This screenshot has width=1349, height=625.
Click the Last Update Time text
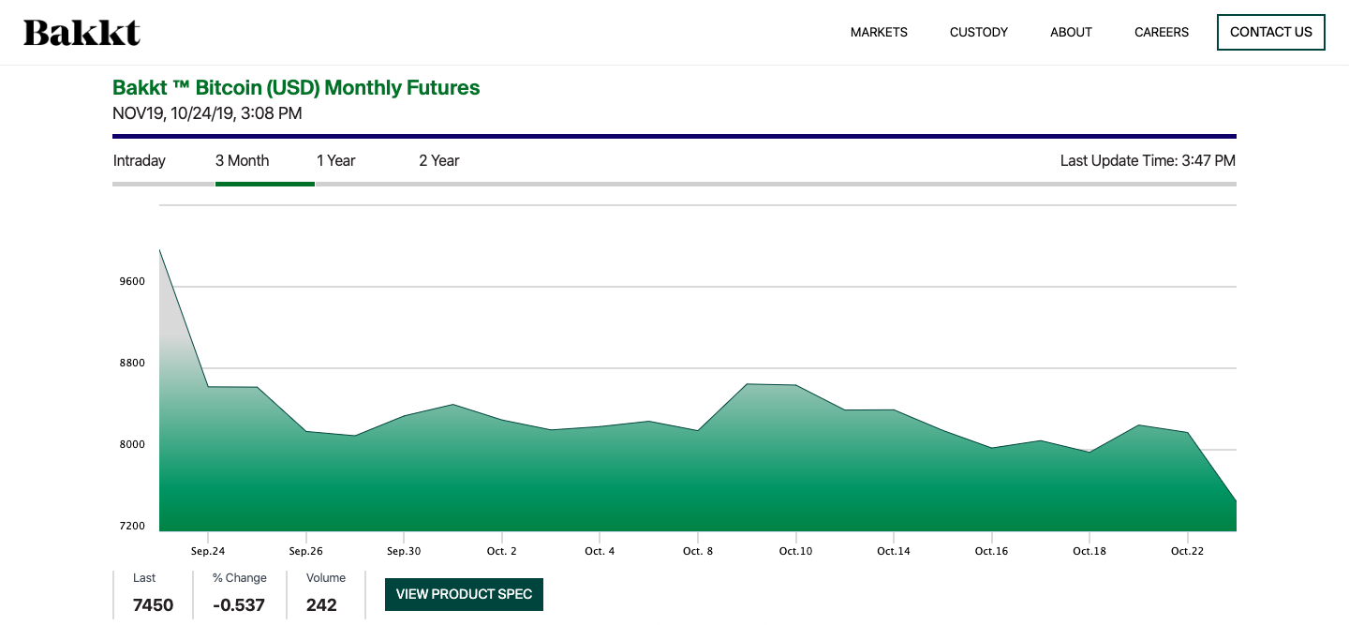1148,160
